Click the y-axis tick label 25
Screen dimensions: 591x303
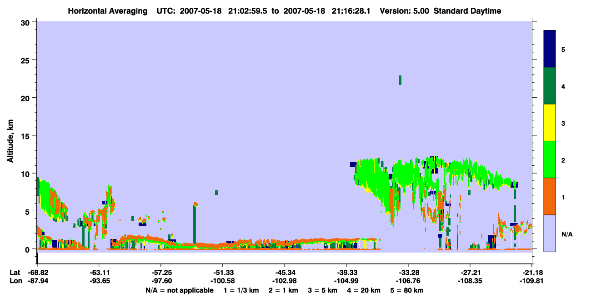coord(26,60)
